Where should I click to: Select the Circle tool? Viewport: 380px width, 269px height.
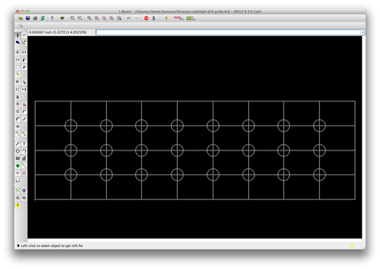[x=18, y=151]
